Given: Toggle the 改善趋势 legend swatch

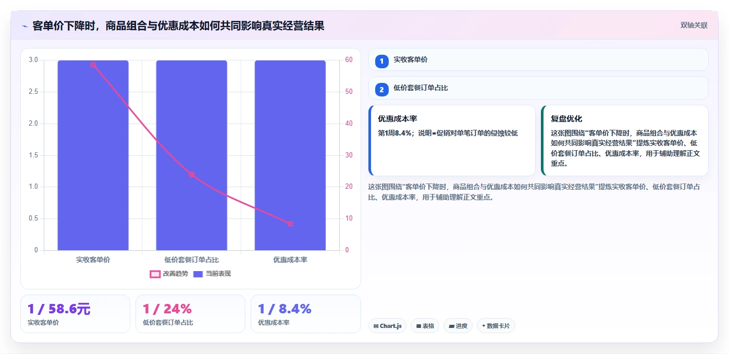Looking at the screenshot, I should (155, 274).
